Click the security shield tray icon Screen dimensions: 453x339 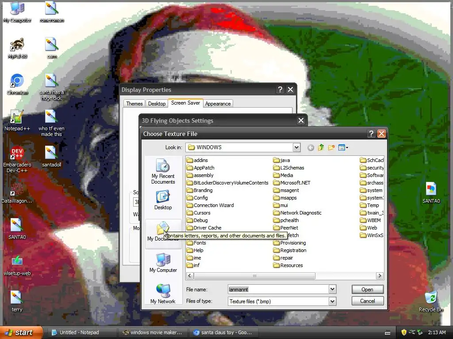pyautogui.click(x=404, y=332)
